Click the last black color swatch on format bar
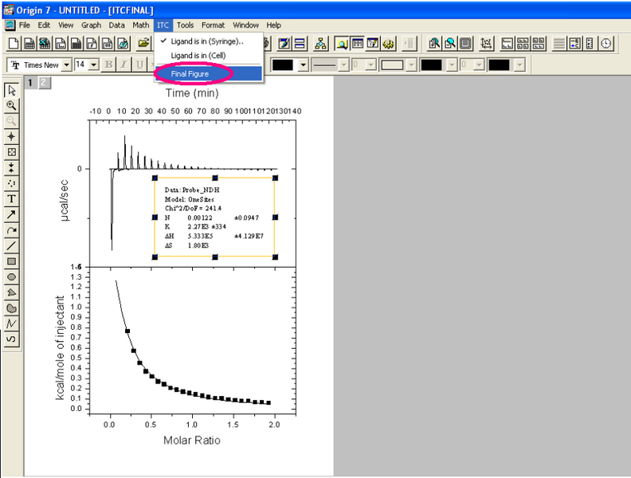The width and height of the screenshot is (631, 478). click(499, 65)
